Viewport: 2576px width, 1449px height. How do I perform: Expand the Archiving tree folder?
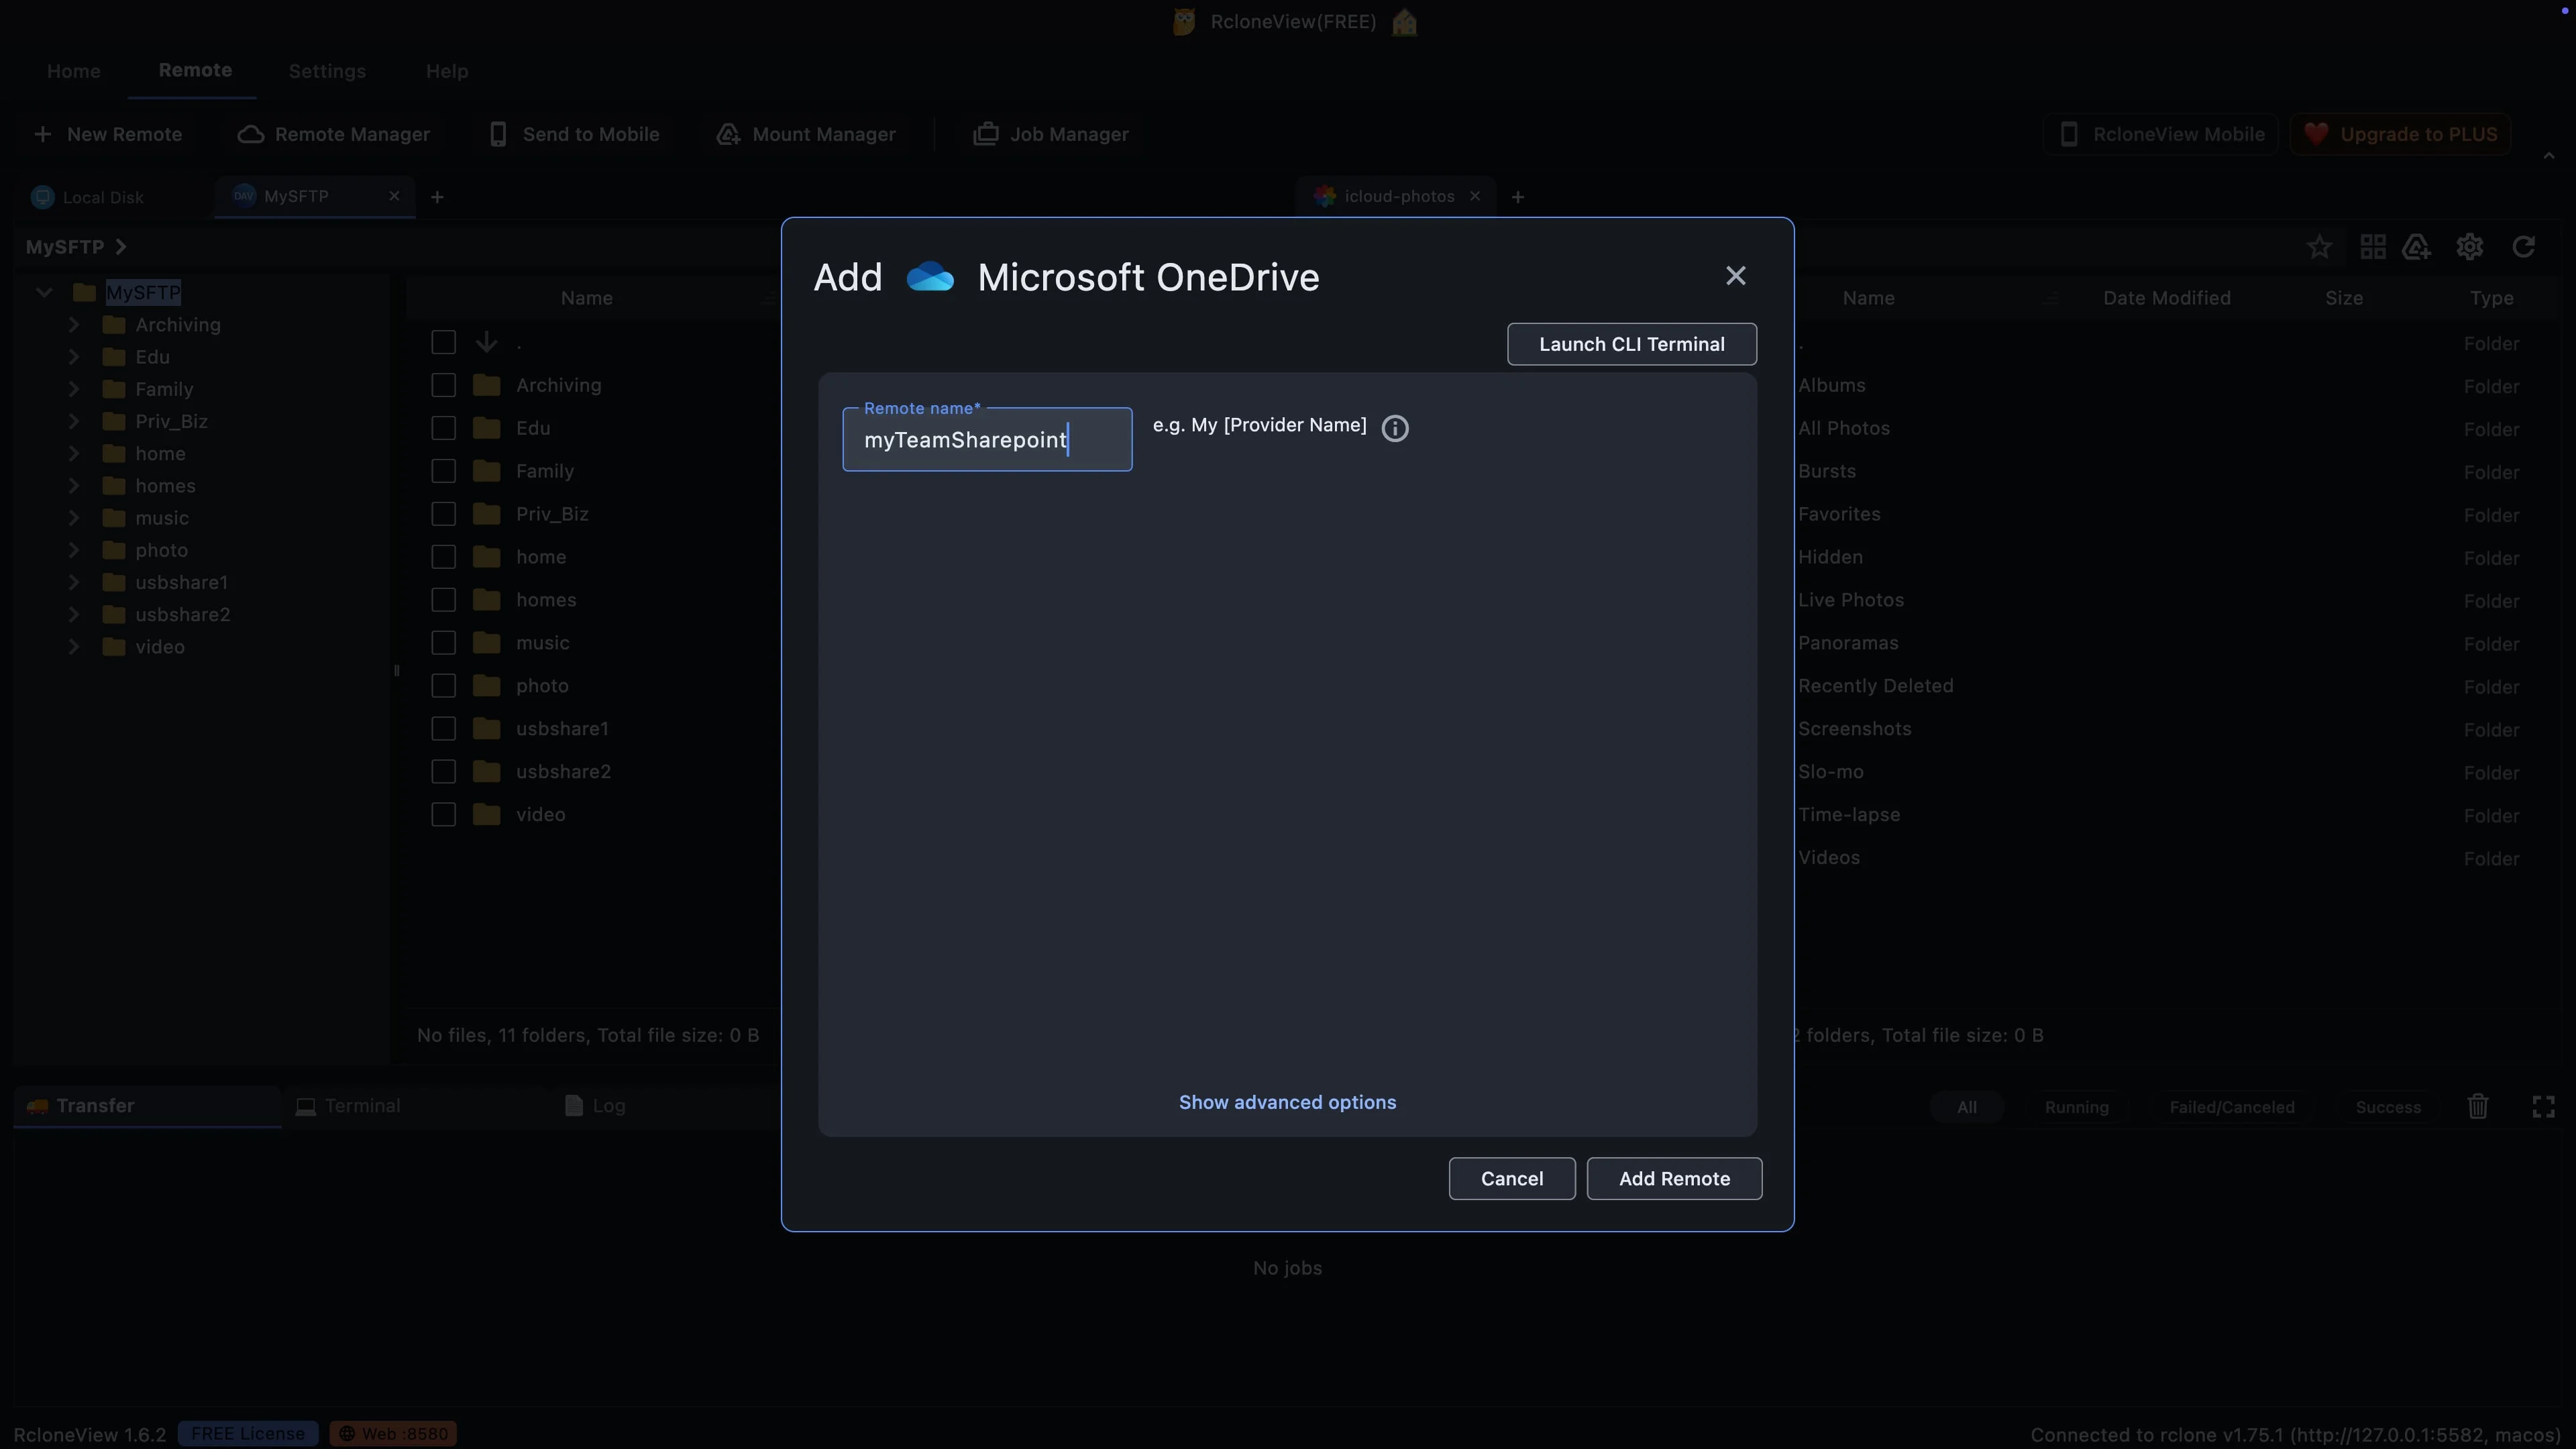[x=74, y=325]
